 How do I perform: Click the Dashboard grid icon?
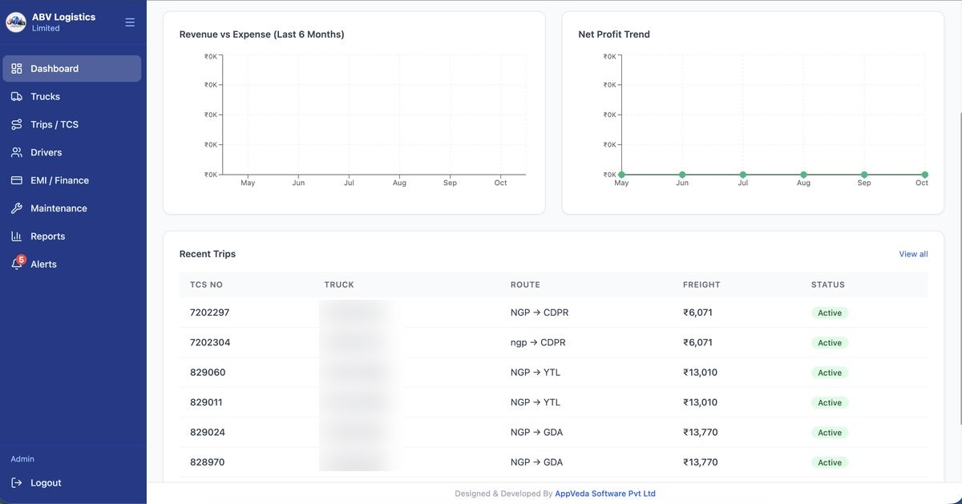16,69
